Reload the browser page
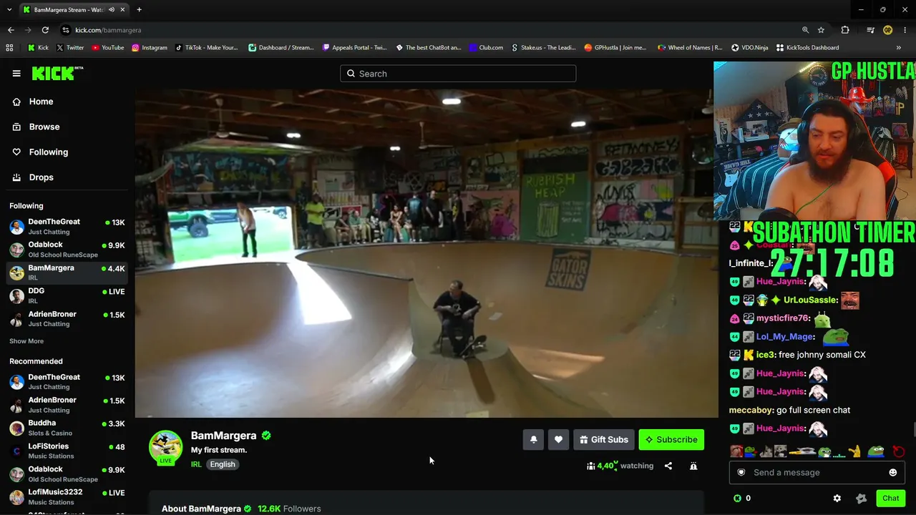The image size is (916, 515). click(45, 30)
